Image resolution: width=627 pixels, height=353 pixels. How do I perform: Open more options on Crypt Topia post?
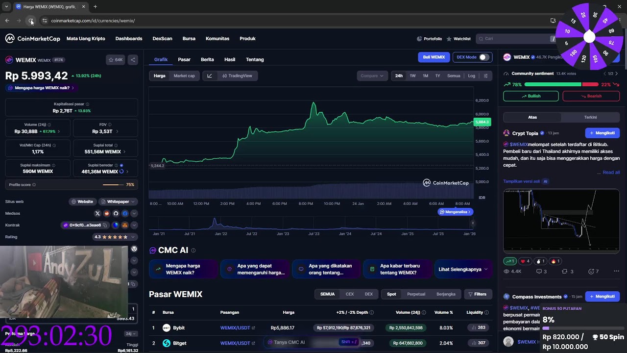point(616,271)
